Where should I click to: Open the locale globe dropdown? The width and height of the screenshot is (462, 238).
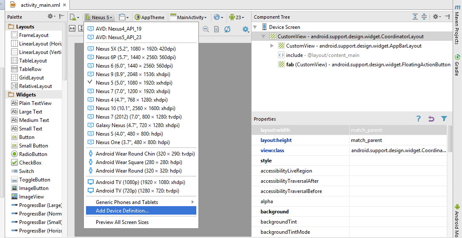point(218,17)
